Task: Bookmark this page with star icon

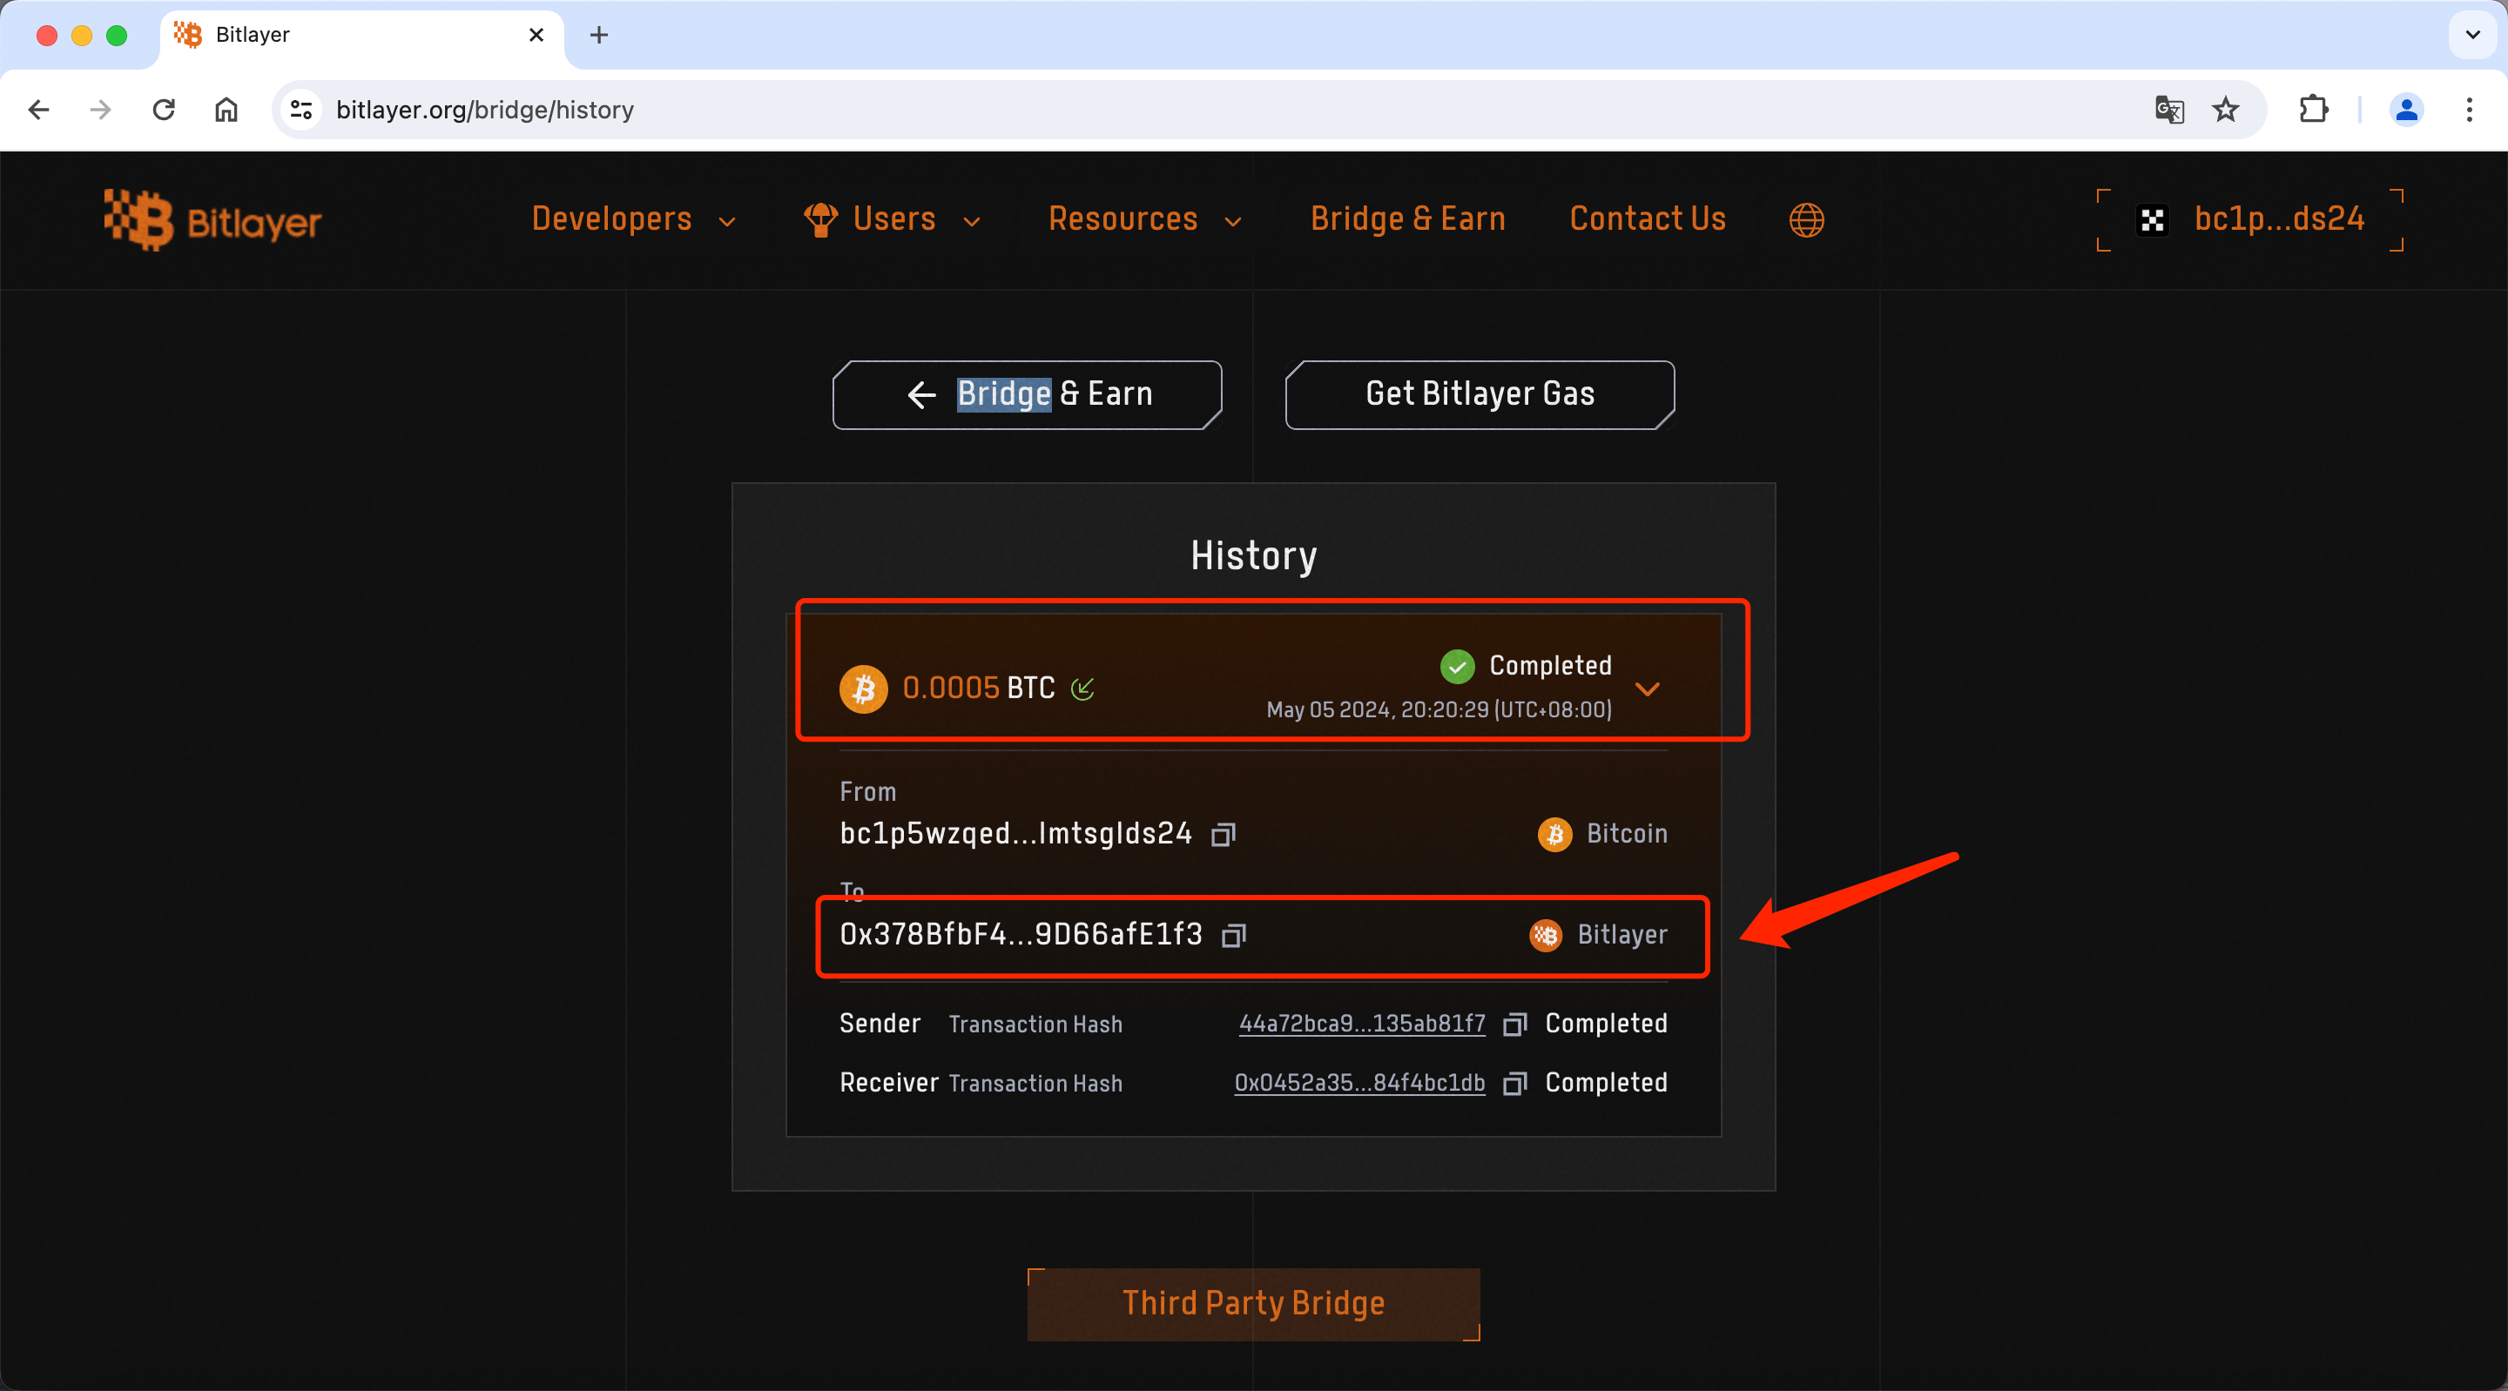Action: [2226, 110]
